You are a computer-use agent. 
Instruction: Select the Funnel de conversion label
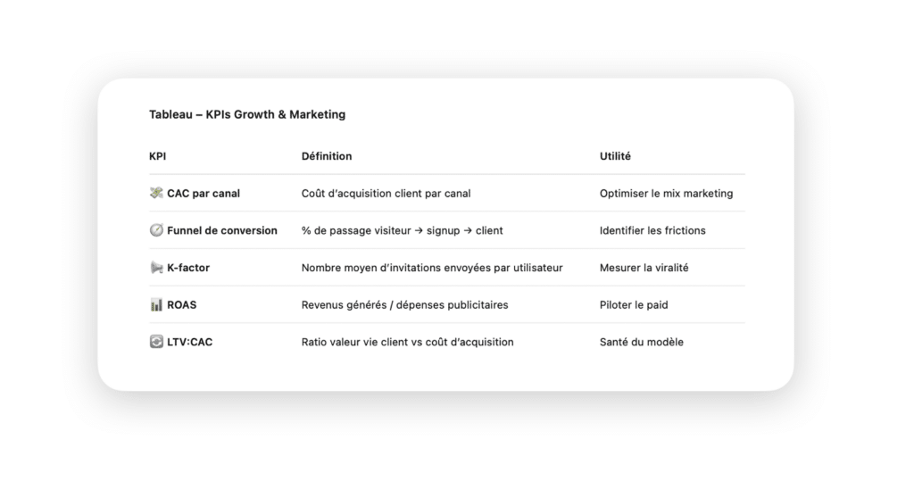click(222, 230)
